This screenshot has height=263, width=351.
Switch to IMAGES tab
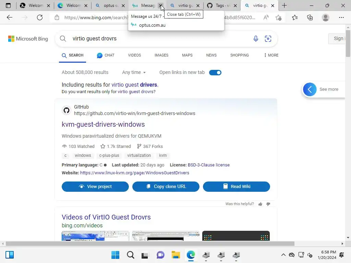pyautogui.click(x=161, y=55)
